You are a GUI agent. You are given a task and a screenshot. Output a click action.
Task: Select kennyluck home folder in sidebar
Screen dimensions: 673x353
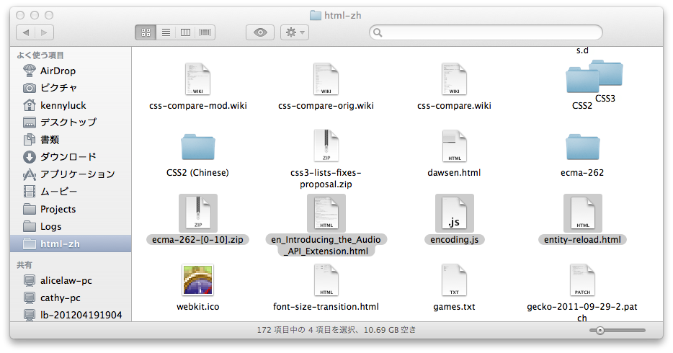[63, 105]
